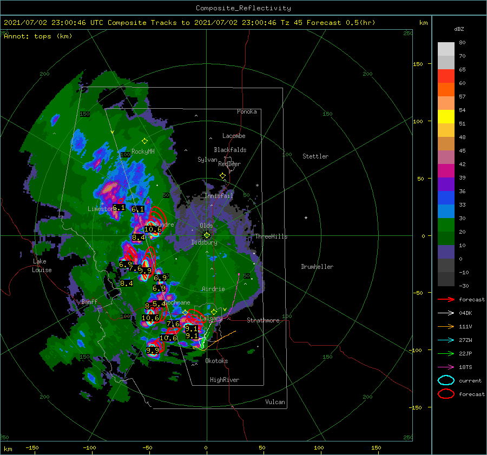Click the red forecast ellipse in legend
This screenshot has width=487, height=455.
pyautogui.click(x=446, y=394)
